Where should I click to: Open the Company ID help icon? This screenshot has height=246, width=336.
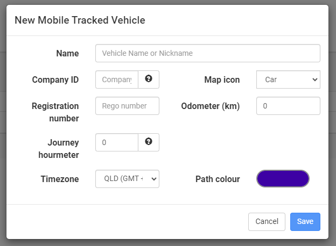pos(149,78)
